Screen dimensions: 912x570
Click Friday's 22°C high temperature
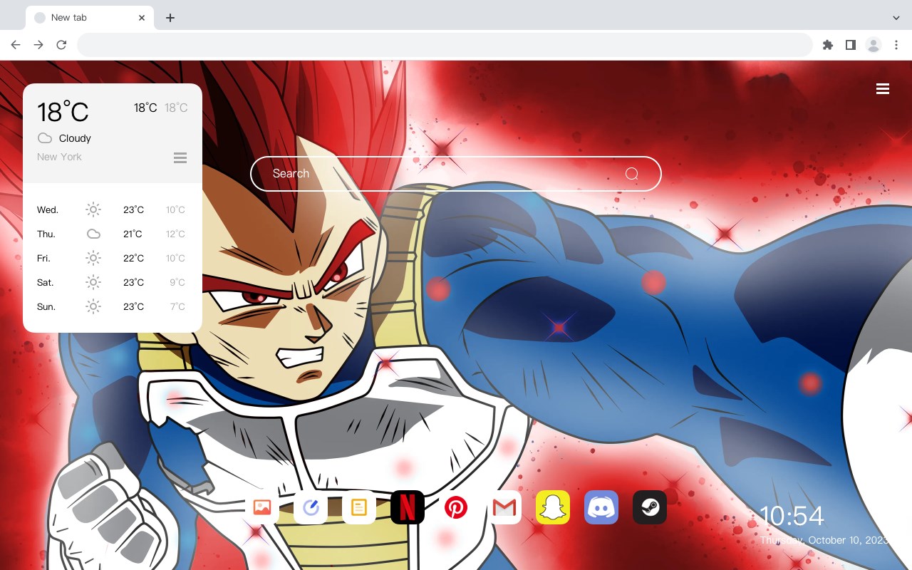click(133, 258)
